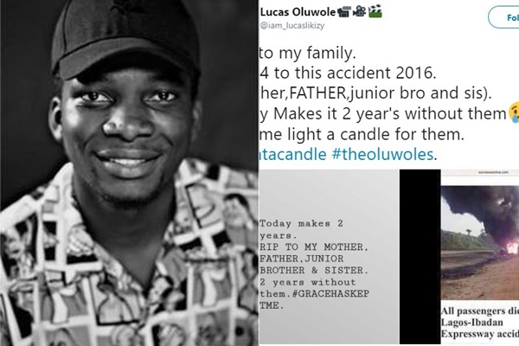The width and height of the screenshot is (519, 346).
Task: Click the first camera emoji in name
Action: pos(344,12)
